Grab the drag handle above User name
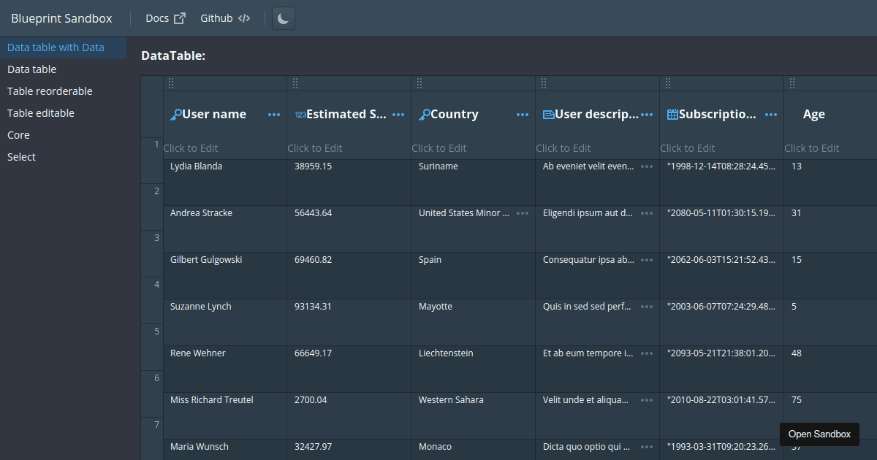This screenshot has width=877, height=460. (x=171, y=83)
